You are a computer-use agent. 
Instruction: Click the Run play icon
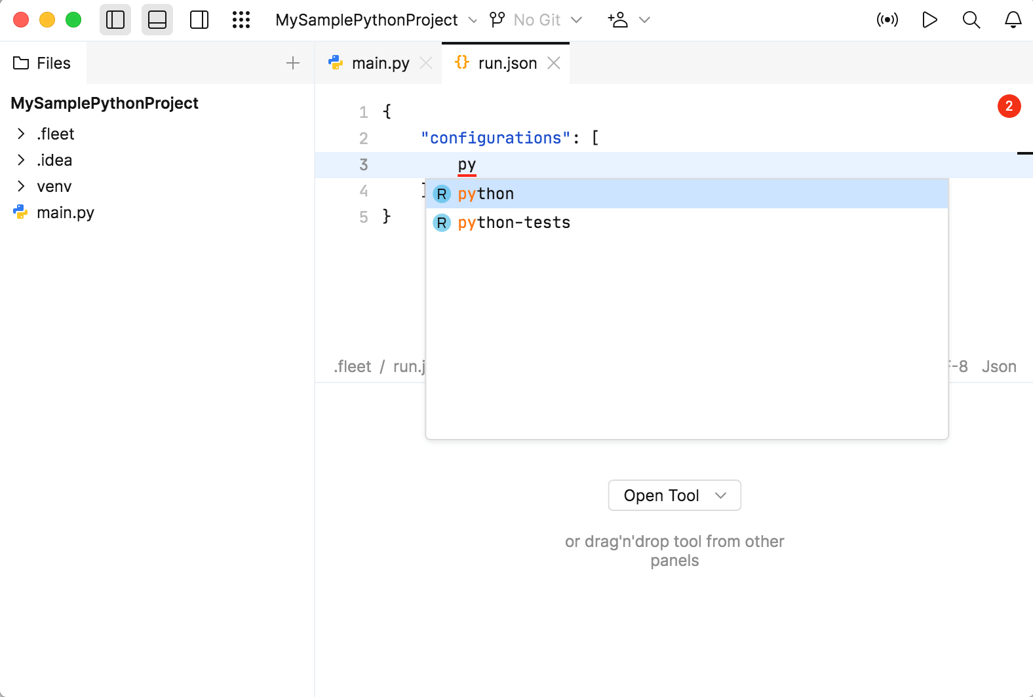(929, 20)
